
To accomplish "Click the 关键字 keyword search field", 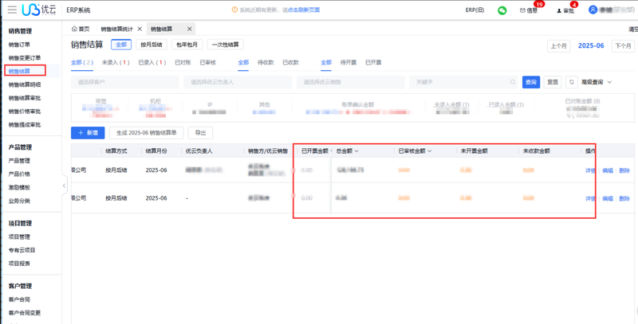I will 460,82.
